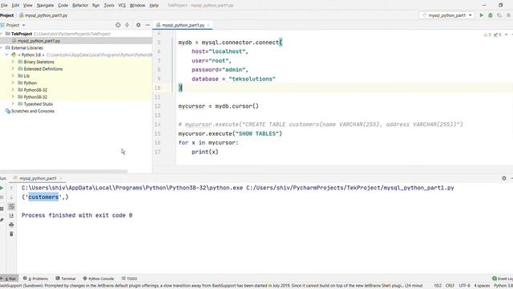Hide the Project tool window
513x289 pixels.
click(x=147, y=25)
